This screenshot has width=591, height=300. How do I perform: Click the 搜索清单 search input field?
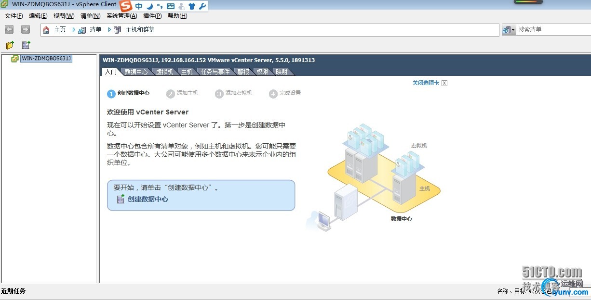553,30
